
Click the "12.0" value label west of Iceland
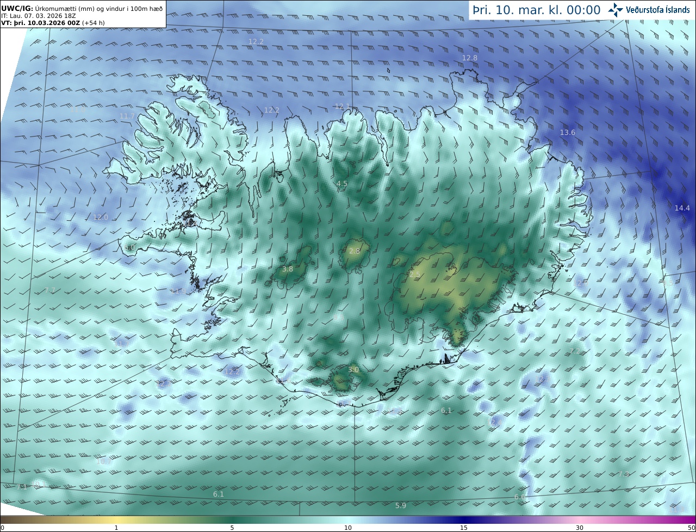101,217
